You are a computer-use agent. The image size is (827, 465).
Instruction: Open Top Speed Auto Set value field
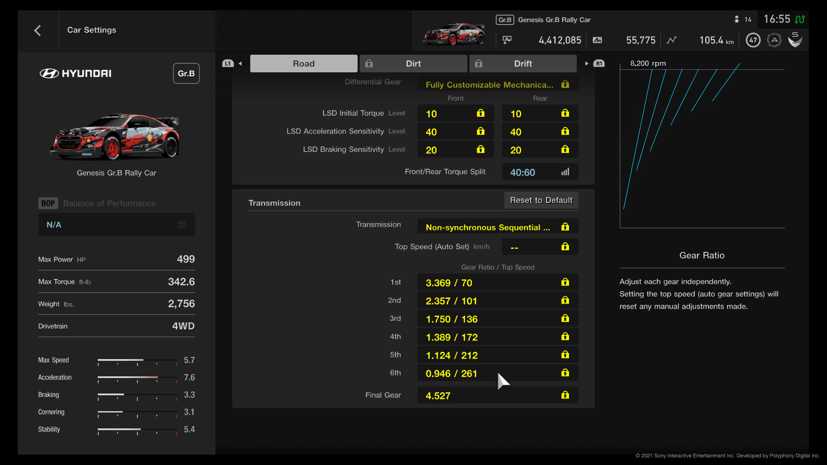click(540, 247)
